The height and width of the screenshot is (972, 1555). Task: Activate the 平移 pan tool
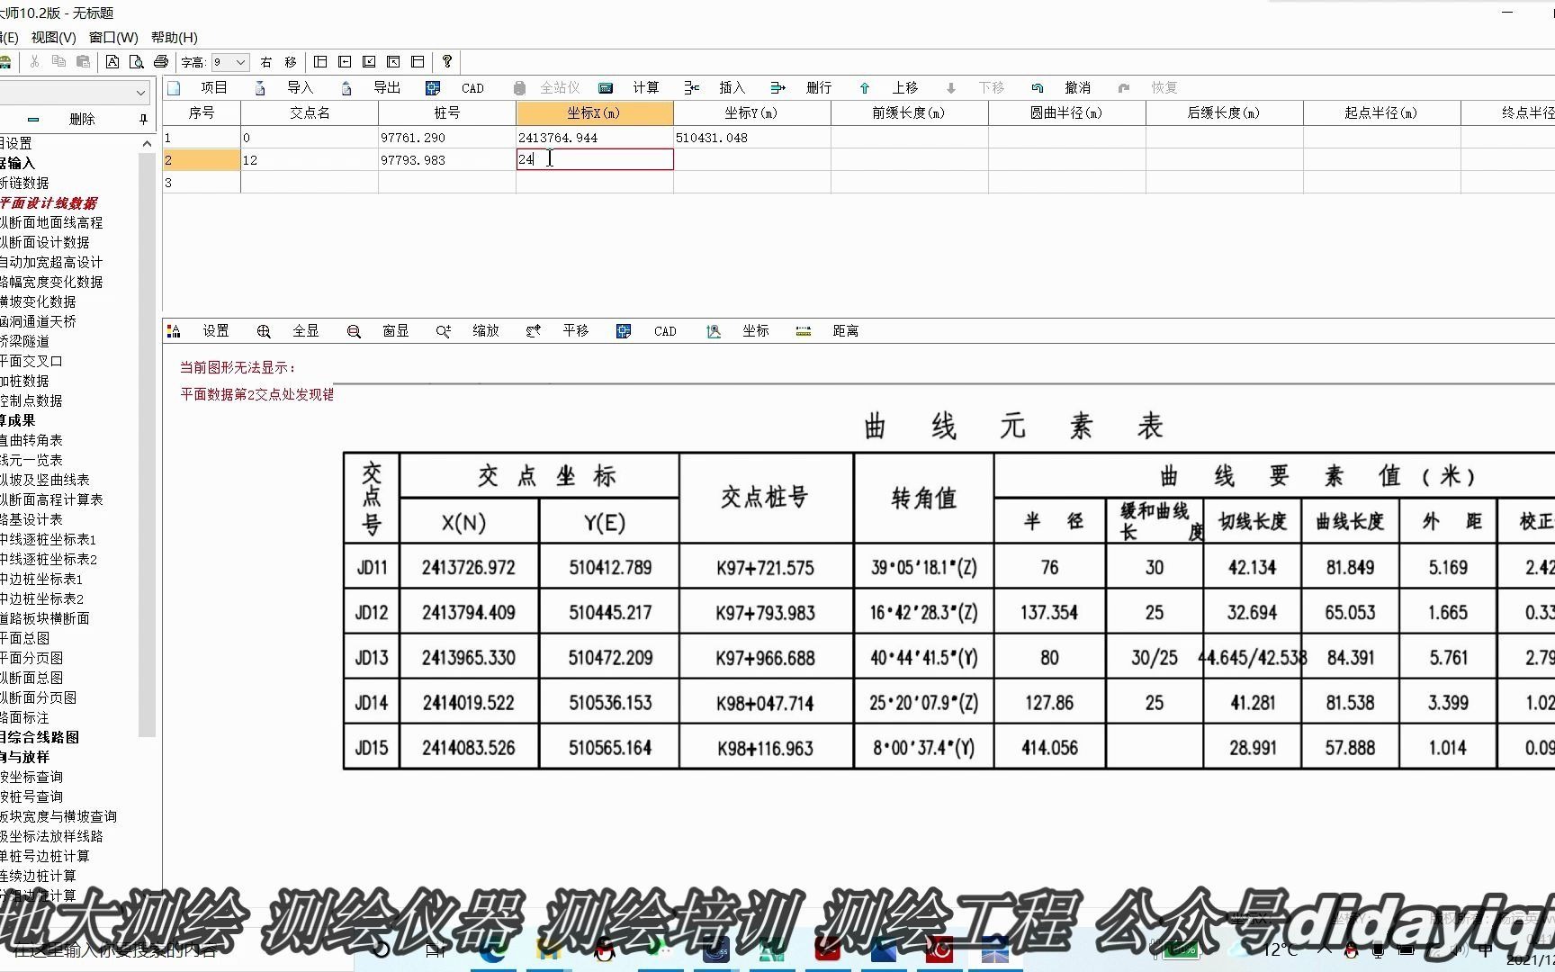[574, 330]
